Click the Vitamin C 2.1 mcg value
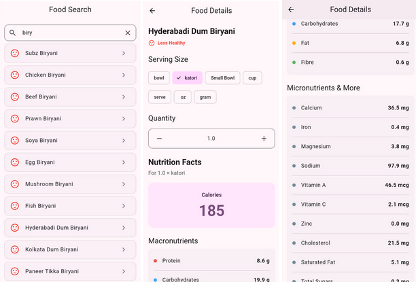Viewport: 416px width, 282px height. 398,205
